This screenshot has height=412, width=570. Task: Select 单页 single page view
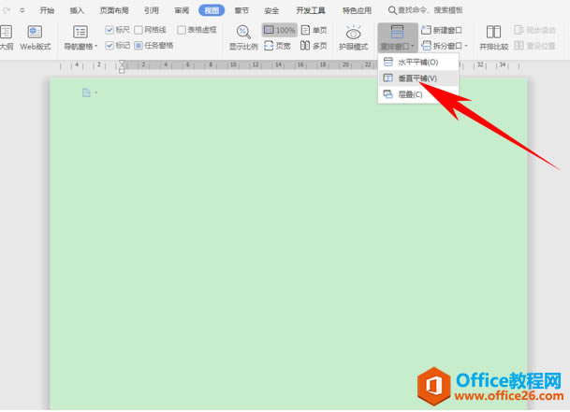click(314, 30)
